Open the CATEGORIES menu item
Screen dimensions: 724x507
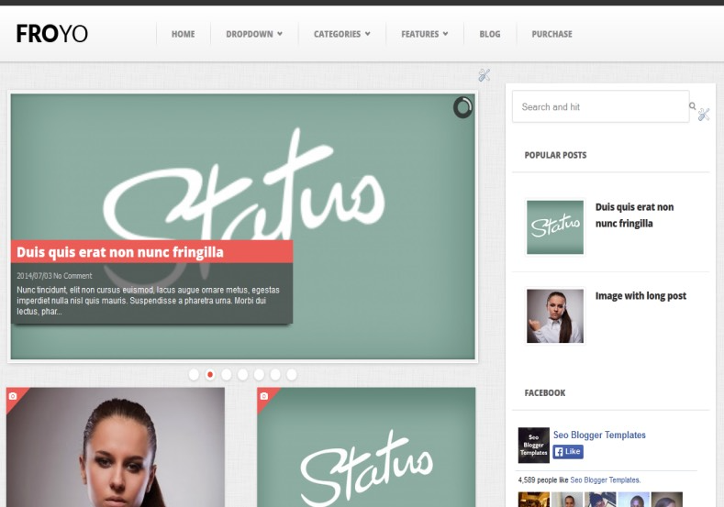(337, 34)
